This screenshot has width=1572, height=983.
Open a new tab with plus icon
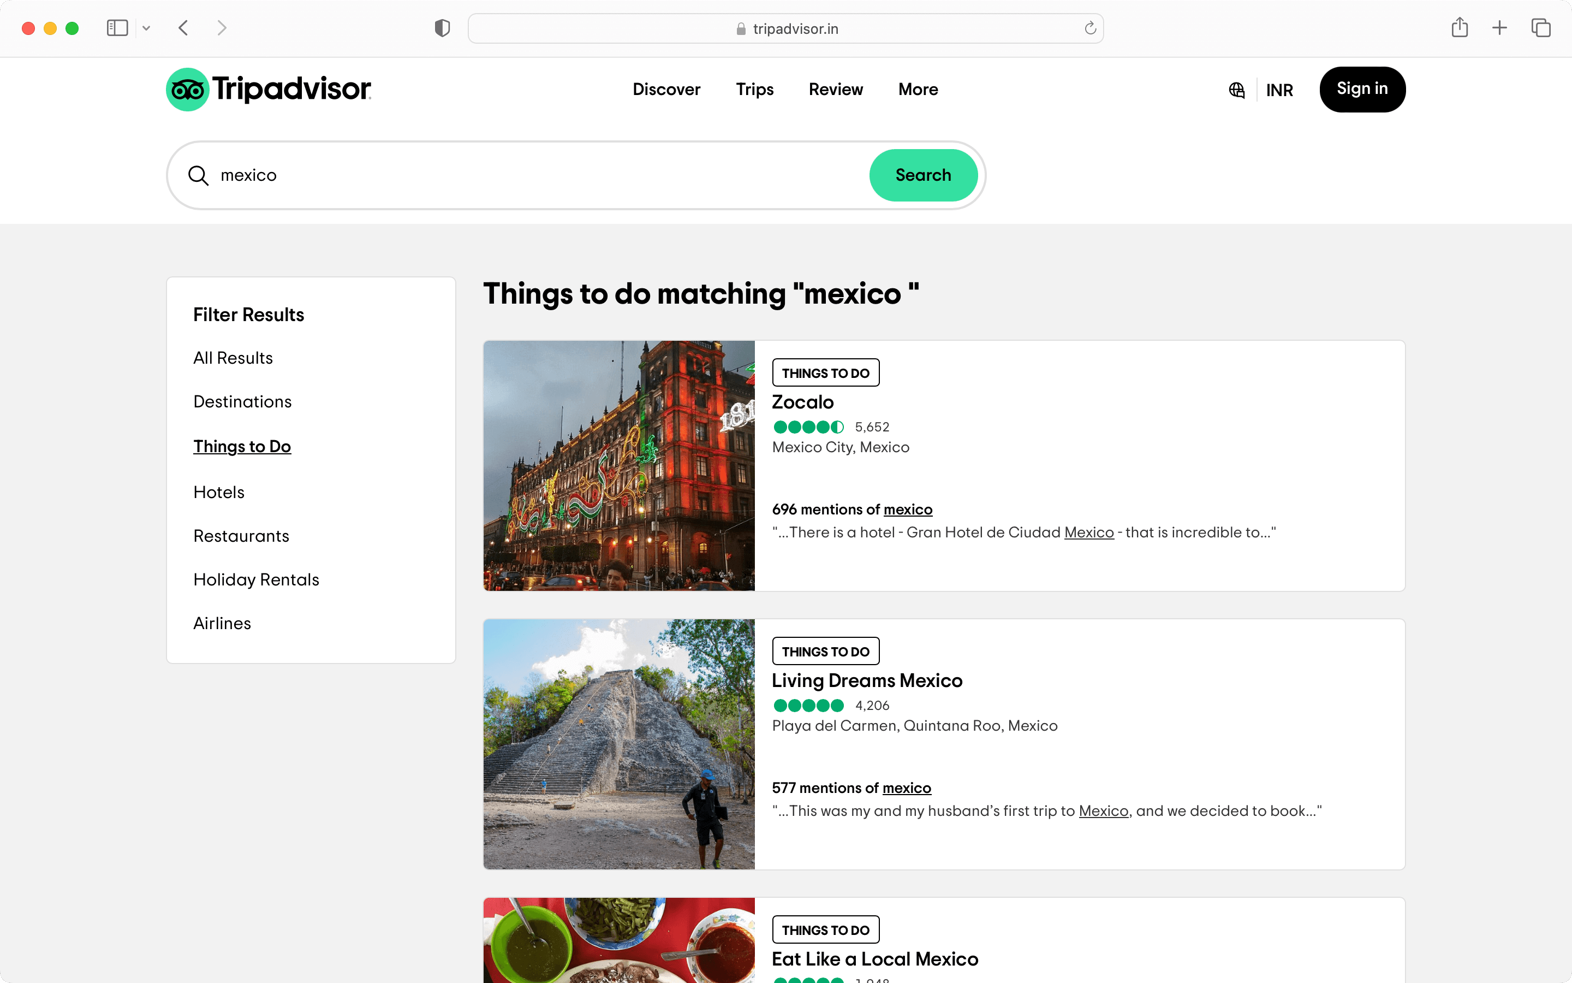(1500, 28)
